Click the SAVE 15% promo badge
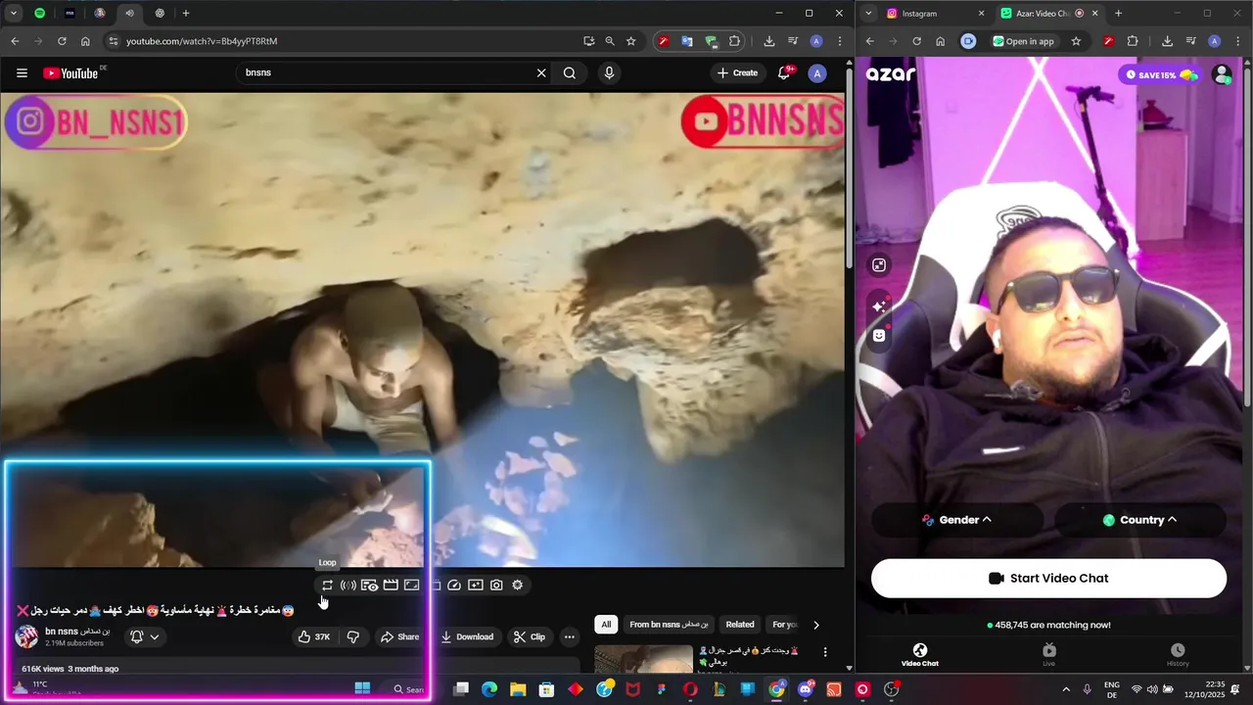The image size is (1253, 705). click(1161, 75)
